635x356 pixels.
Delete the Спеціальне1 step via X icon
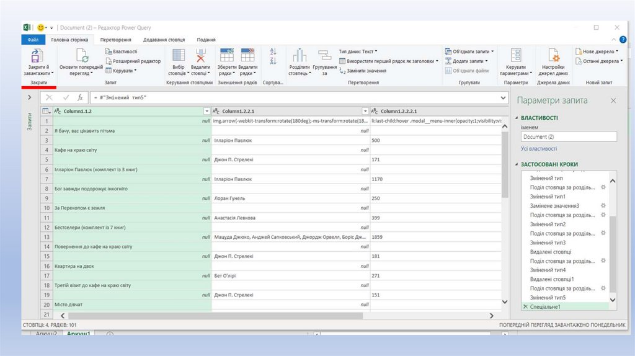click(525, 307)
